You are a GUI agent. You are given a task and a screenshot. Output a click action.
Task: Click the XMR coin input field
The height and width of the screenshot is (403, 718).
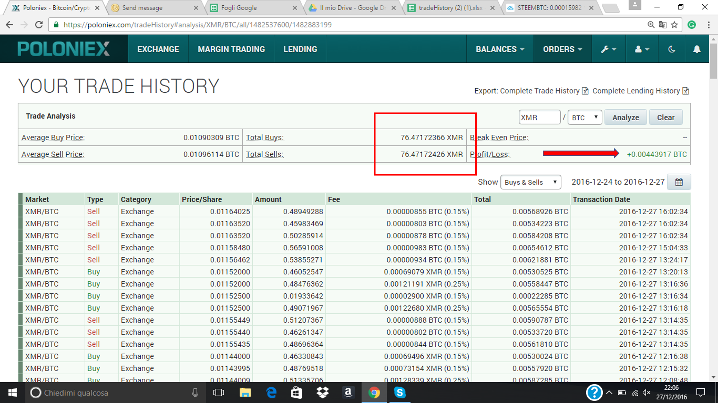pyautogui.click(x=540, y=117)
